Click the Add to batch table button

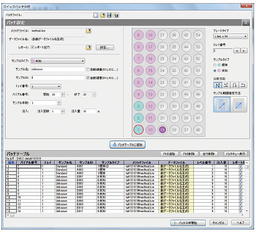tap(127, 145)
